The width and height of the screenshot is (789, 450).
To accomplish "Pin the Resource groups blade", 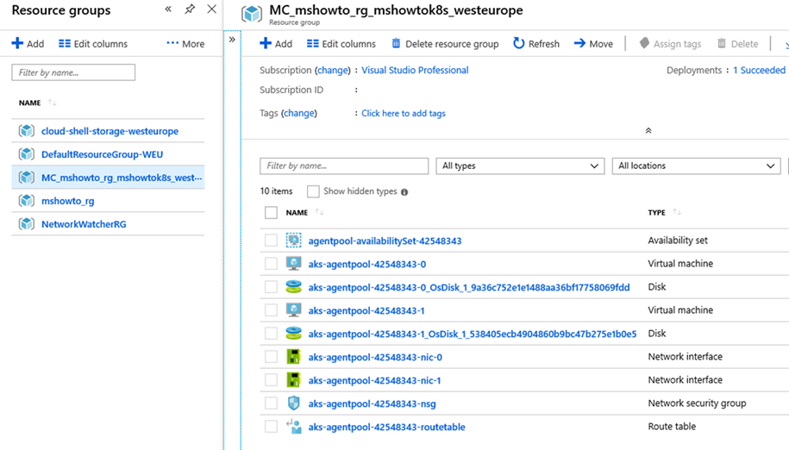I will point(190,9).
